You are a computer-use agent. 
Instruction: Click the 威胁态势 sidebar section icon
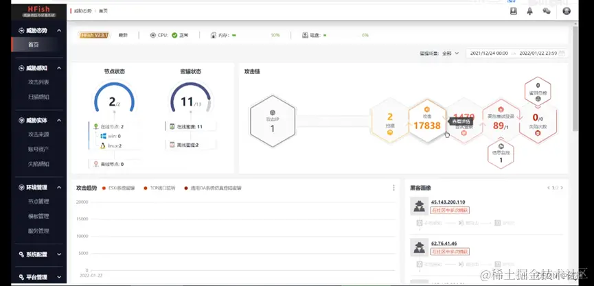21,31
